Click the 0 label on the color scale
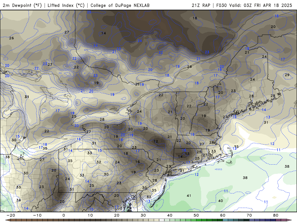Screen dimensions: 297x222 (x=63, y=215)
